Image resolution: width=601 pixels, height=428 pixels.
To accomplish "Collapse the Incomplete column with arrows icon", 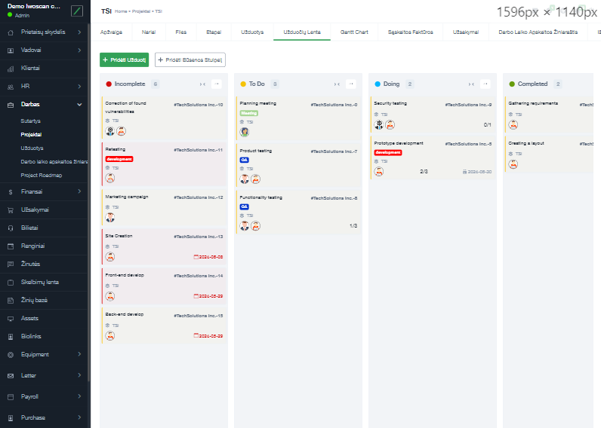I will coord(202,84).
